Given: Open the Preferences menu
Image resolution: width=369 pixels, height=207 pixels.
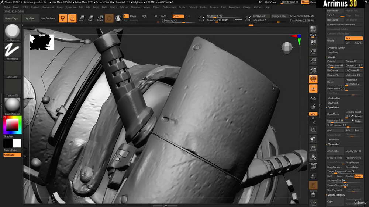Looking at the screenshot, I should coord(169,7).
